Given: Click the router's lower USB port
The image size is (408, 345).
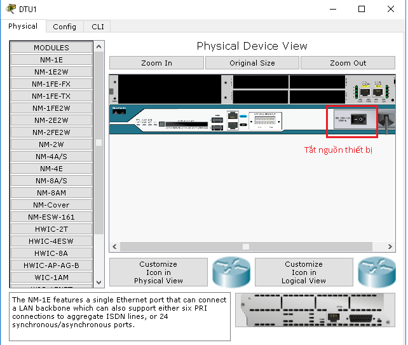Looking at the screenshot, I should point(217,128).
